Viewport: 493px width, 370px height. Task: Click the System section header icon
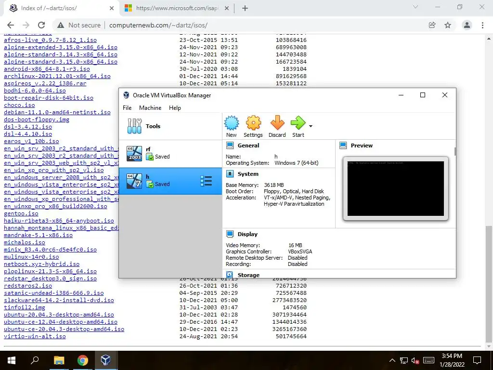tap(230, 174)
